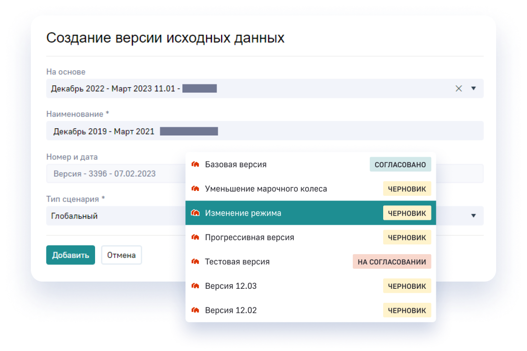Click ЧЕРНОВИК badge of Версия 12.03
The image size is (527, 351).
(407, 286)
